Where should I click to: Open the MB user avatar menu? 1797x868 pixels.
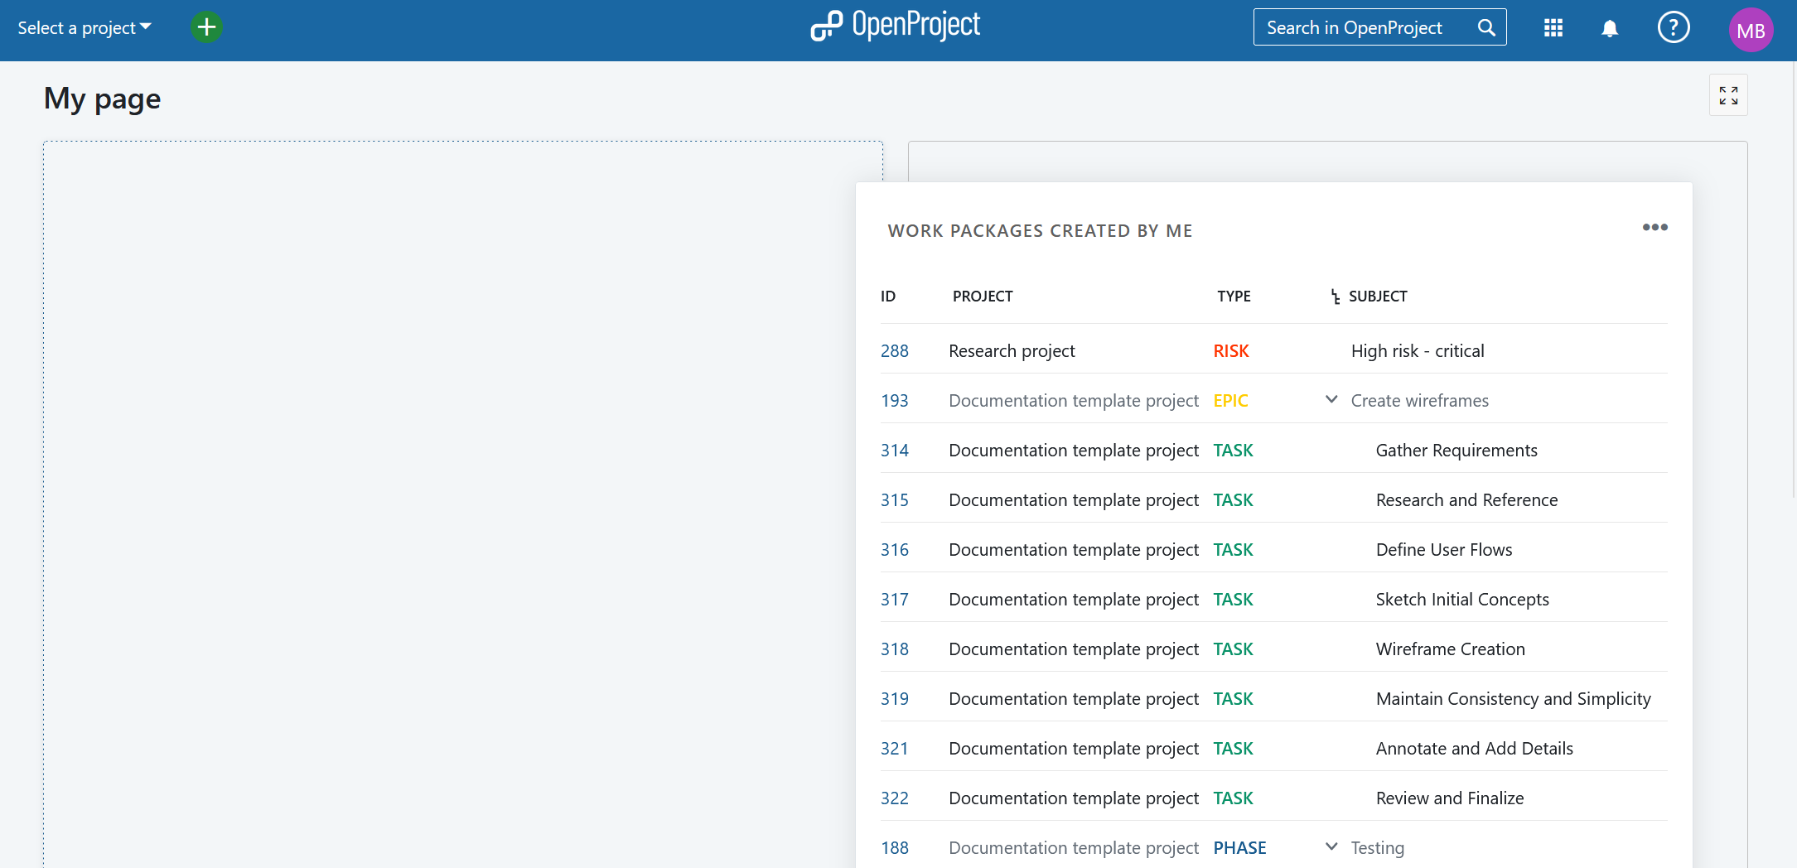[1750, 31]
